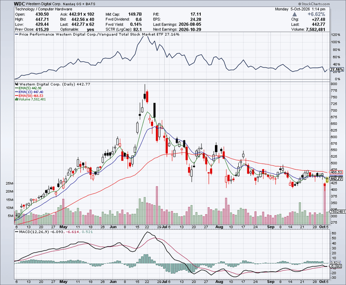The height and width of the screenshot is (285, 346).
Task: Click the 7582481 volume axis tag
Action: (337, 212)
